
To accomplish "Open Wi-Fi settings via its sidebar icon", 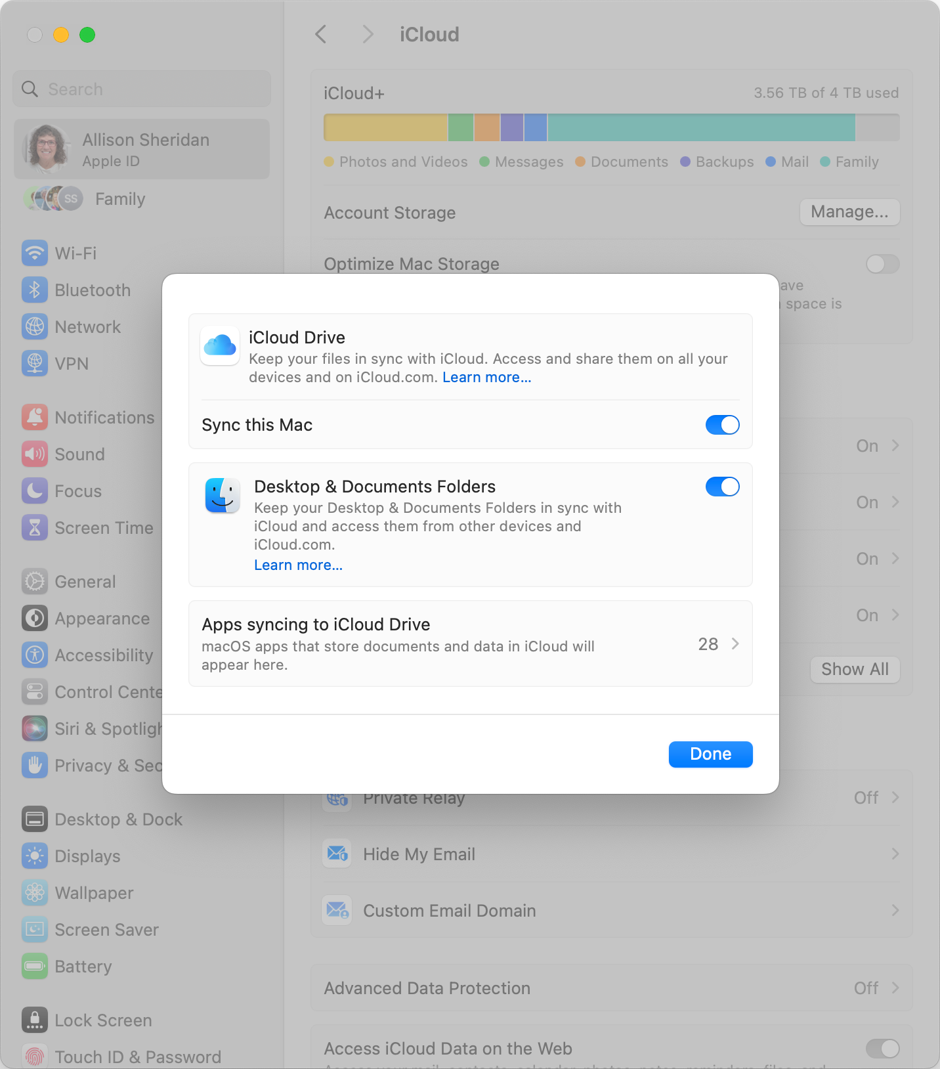I will [35, 253].
